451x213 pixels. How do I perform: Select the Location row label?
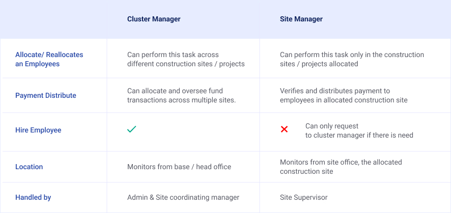click(x=29, y=167)
